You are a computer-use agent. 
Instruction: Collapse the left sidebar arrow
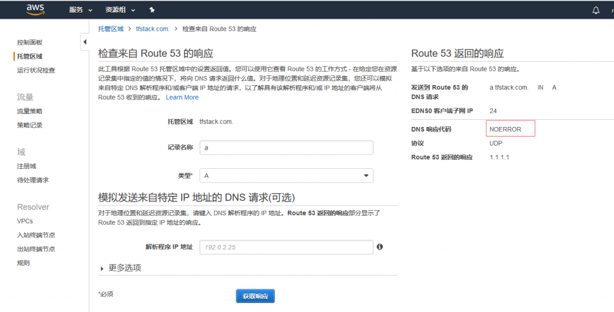click(x=85, y=42)
